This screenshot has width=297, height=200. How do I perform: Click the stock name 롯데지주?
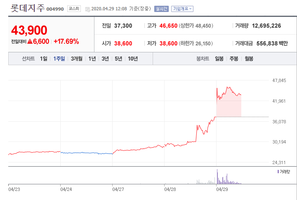28,8
